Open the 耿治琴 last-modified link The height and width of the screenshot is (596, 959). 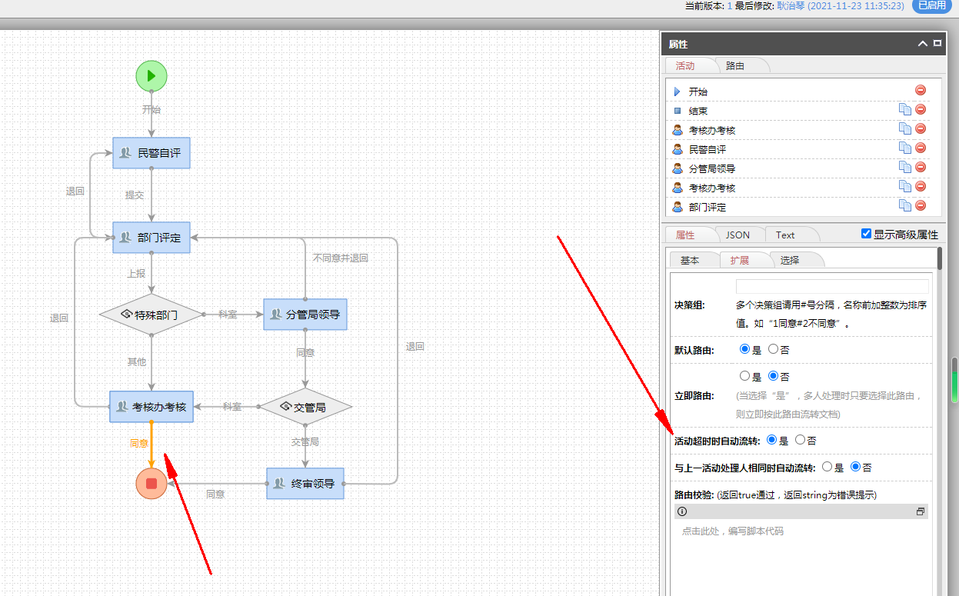[791, 5]
